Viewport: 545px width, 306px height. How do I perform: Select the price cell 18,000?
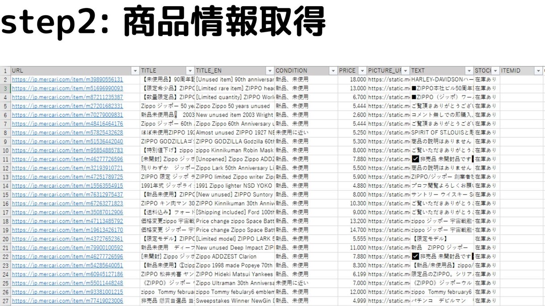(352, 79)
